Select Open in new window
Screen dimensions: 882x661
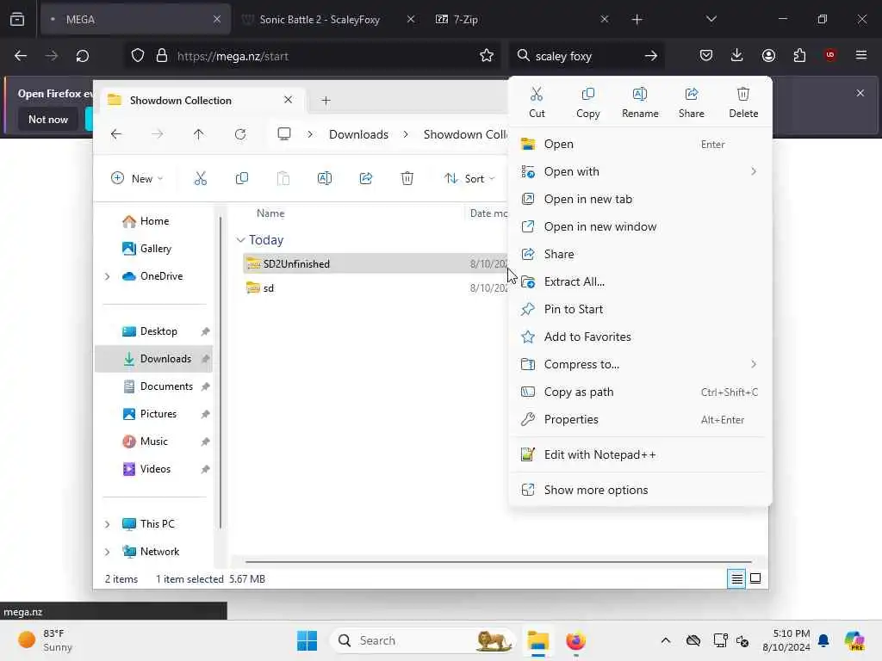(640, 226)
